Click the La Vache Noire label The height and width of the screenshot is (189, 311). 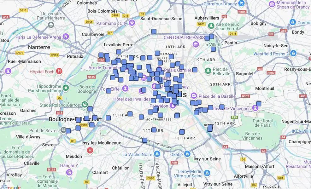coord(137,154)
